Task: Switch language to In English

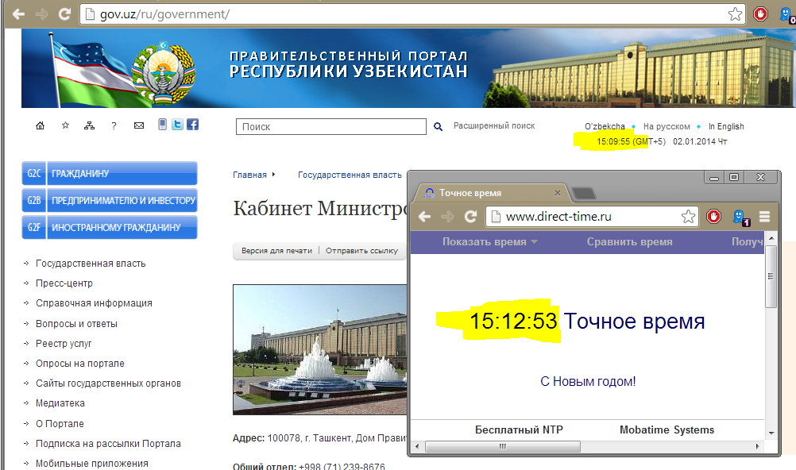Action: tap(726, 126)
